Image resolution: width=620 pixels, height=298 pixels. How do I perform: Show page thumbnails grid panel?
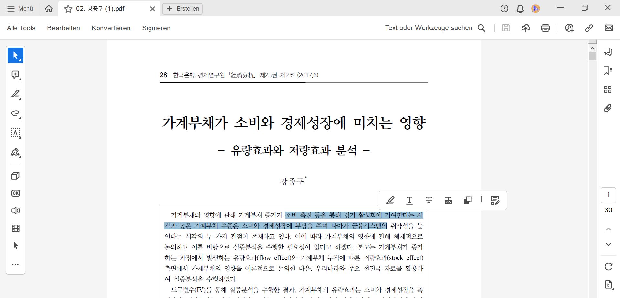pyautogui.click(x=608, y=89)
